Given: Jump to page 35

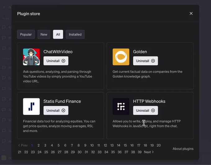Looking at the screenshot, I should (x=113, y=152).
